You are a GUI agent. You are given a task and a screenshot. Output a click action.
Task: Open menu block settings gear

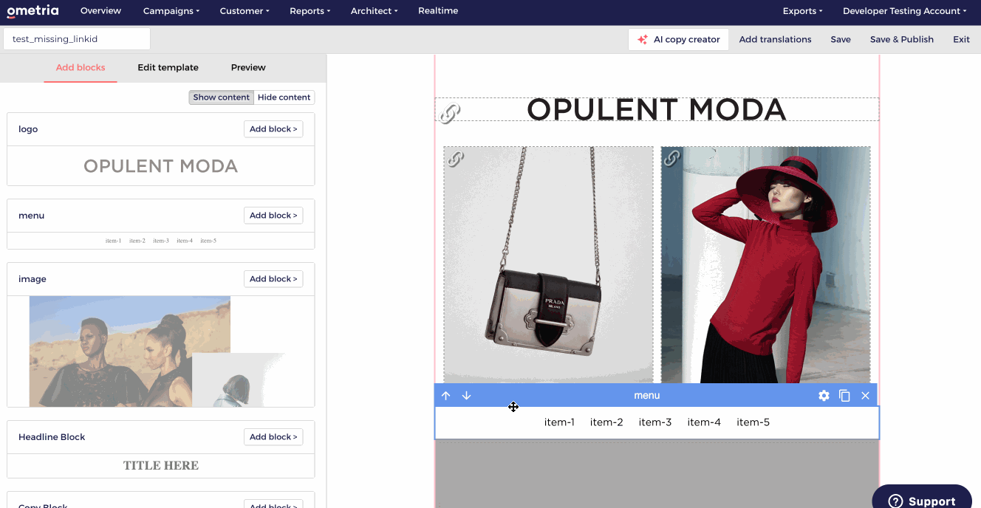point(824,396)
